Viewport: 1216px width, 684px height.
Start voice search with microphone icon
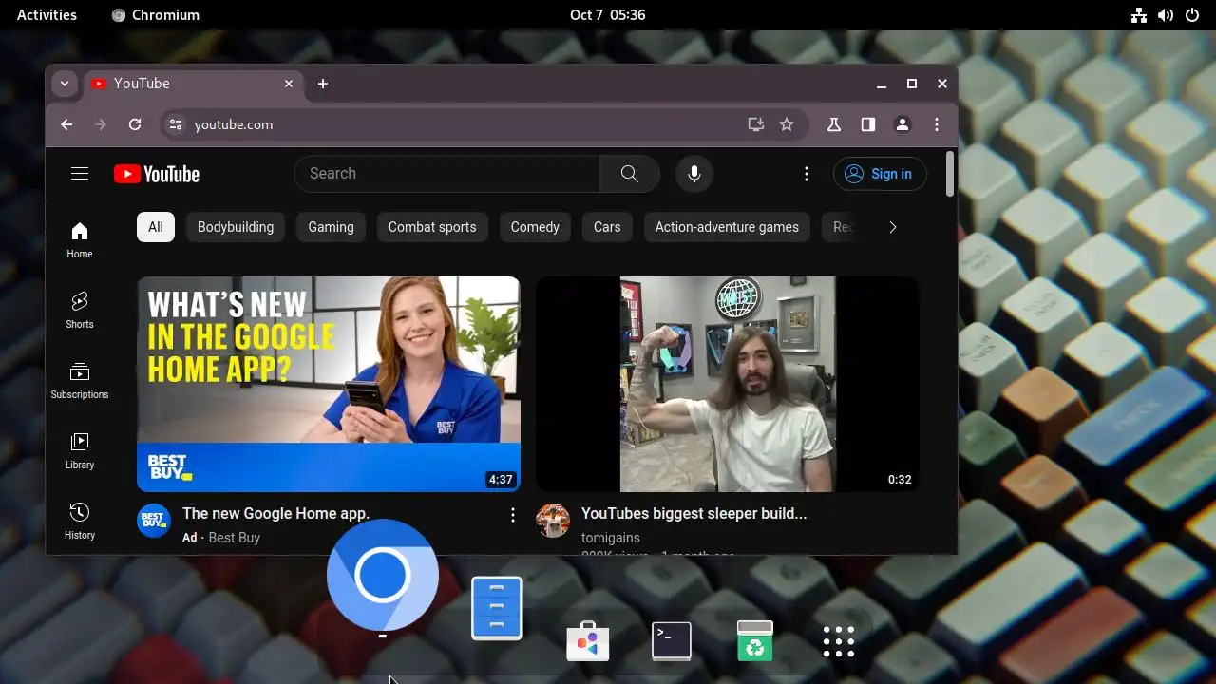694,174
